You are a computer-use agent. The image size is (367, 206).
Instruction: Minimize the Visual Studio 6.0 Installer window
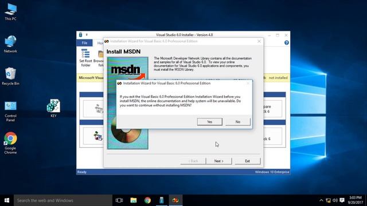click(270, 35)
